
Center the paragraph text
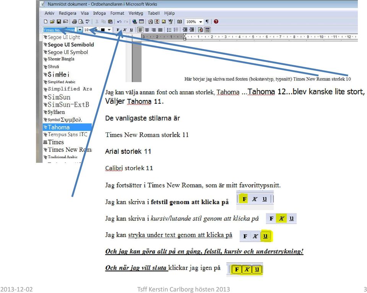coord(147,30)
